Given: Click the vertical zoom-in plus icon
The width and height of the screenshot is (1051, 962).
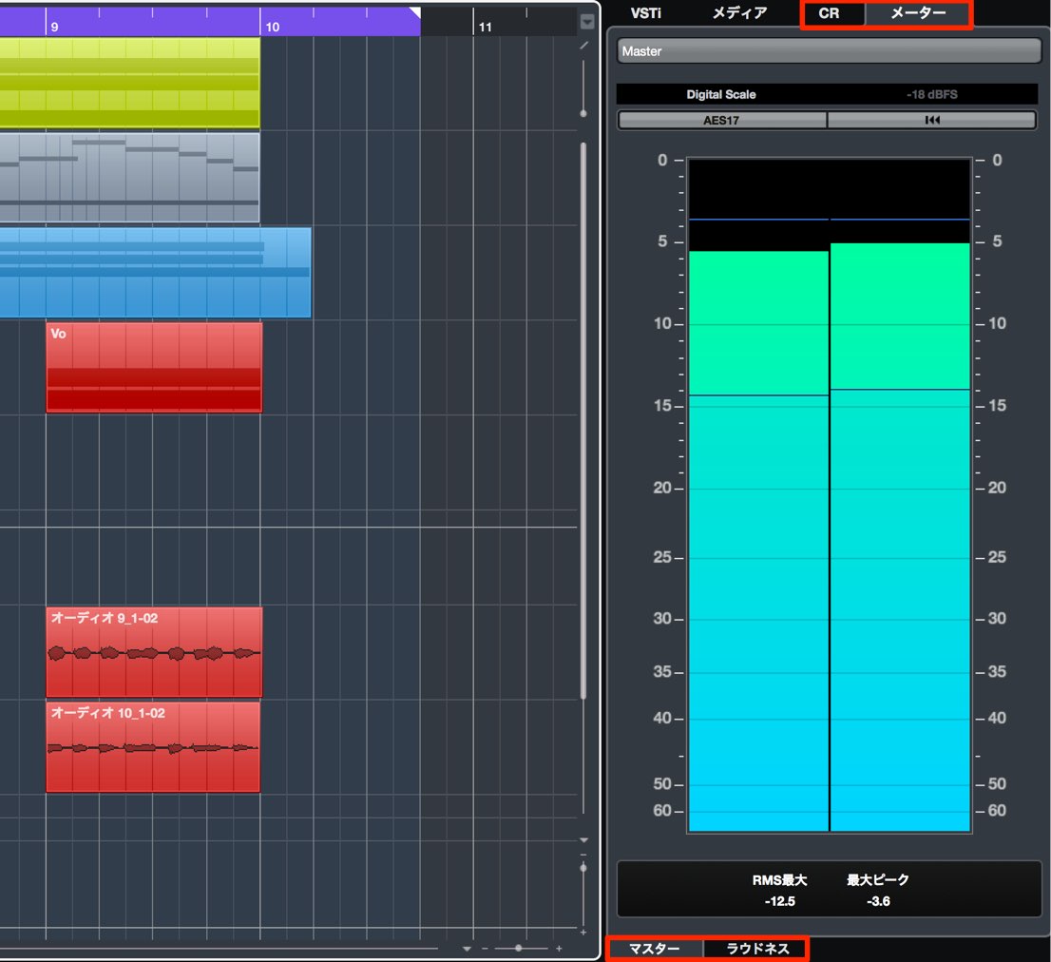Looking at the screenshot, I should point(583,933).
